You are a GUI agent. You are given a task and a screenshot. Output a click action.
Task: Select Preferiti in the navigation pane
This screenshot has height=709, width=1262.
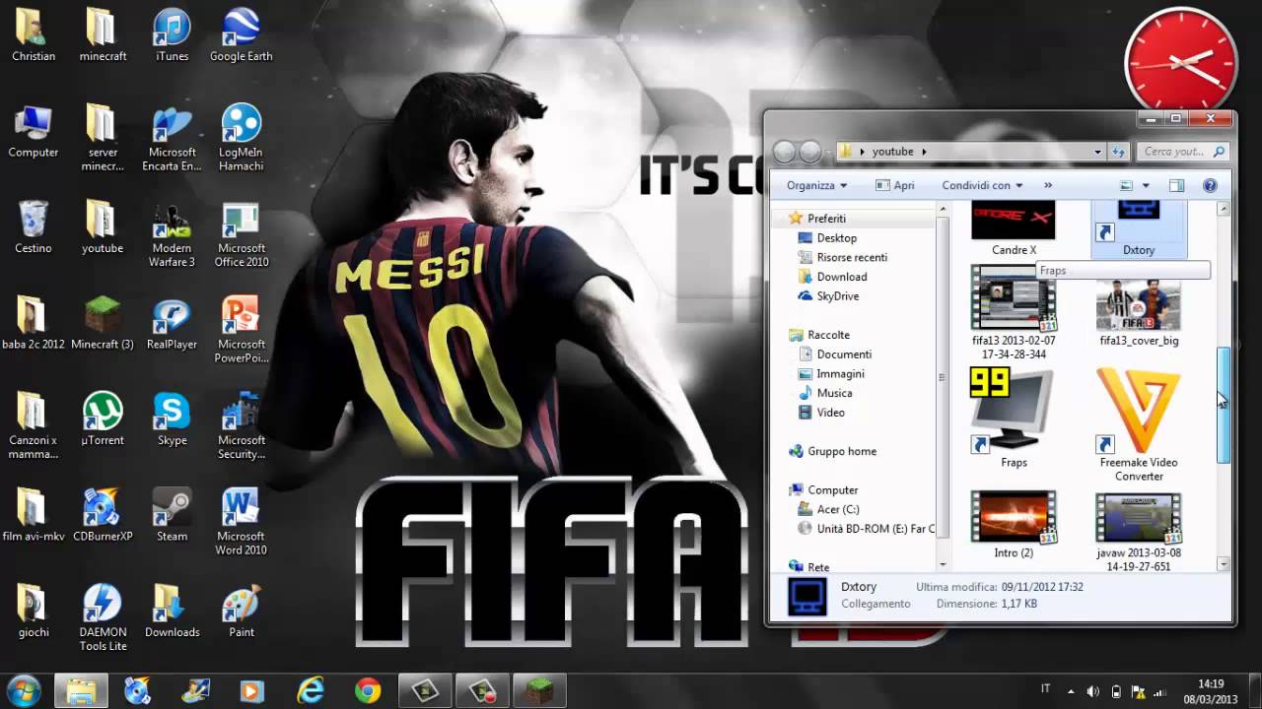tap(826, 219)
